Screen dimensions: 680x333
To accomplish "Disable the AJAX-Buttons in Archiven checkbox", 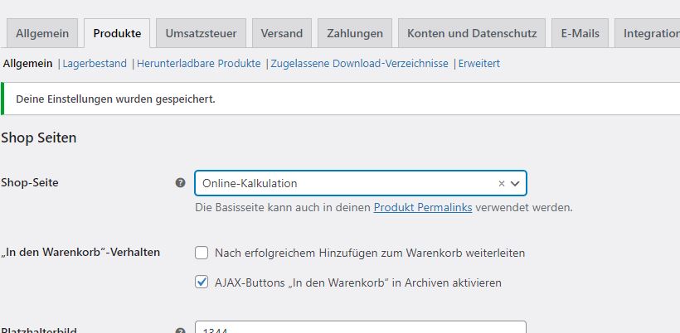I will [x=202, y=282].
